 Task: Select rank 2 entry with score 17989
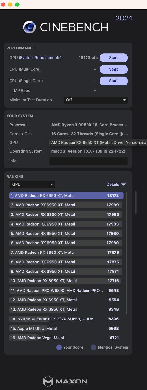coord(66,205)
